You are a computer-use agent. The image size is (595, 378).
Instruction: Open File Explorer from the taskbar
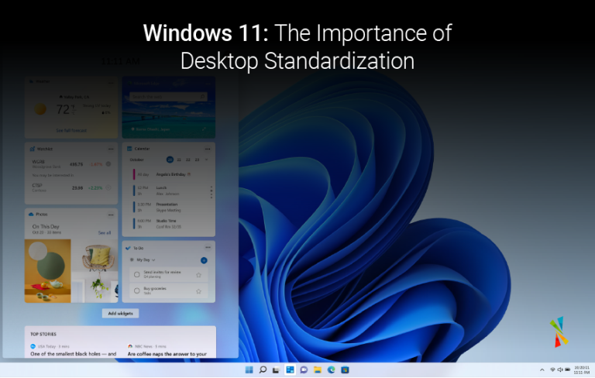click(318, 369)
